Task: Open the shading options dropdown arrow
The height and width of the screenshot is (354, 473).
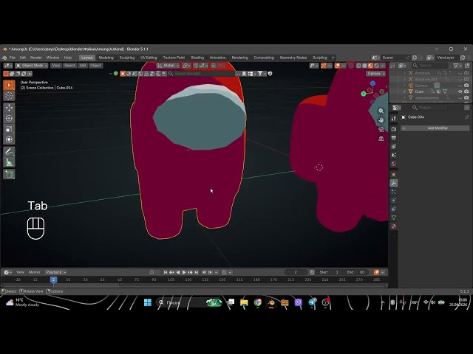Action: [383, 66]
